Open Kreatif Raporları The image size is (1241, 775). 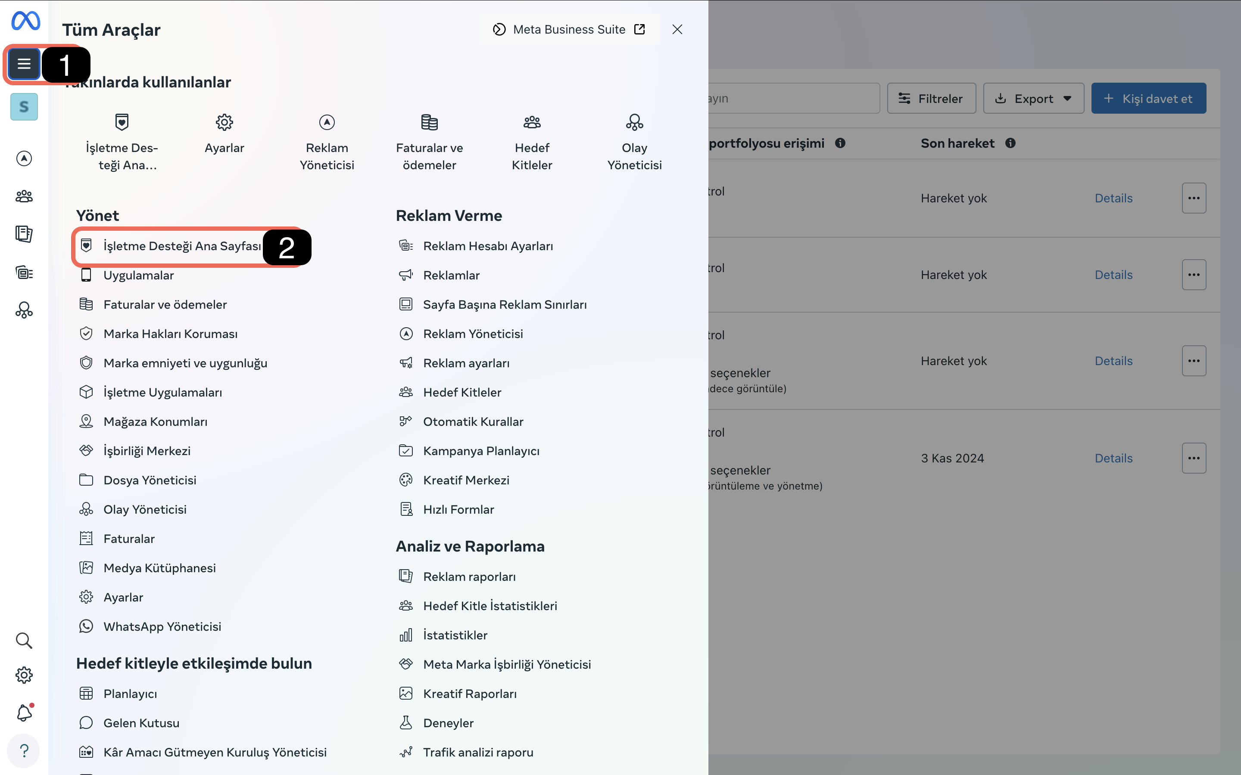(x=459, y=694)
